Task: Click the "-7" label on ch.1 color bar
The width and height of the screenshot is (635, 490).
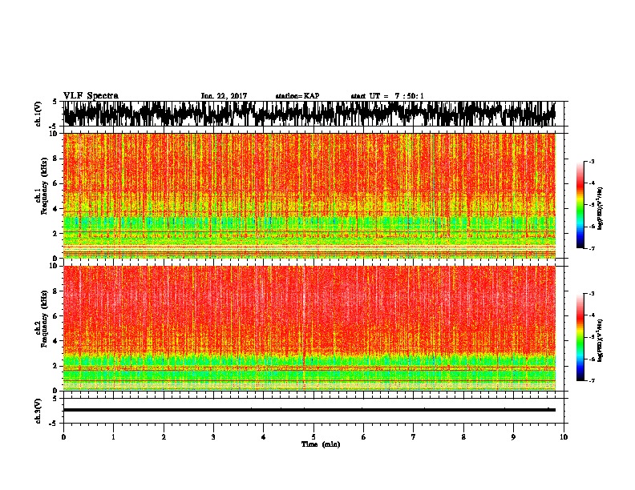Action: tap(592, 248)
